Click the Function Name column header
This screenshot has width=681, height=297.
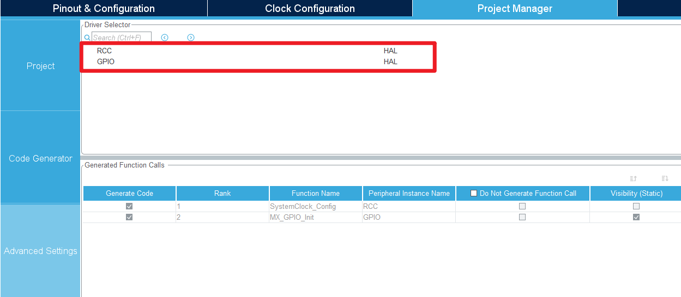point(316,193)
